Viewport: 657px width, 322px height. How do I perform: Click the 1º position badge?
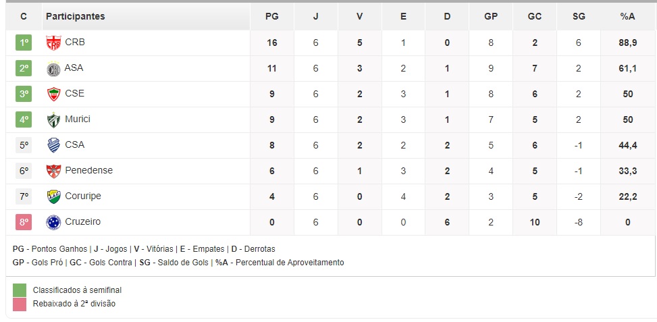[24, 43]
